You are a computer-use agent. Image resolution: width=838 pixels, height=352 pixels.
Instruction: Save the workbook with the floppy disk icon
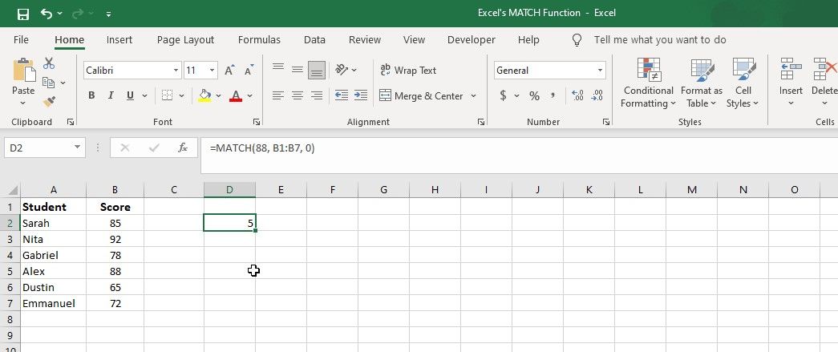point(23,14)
